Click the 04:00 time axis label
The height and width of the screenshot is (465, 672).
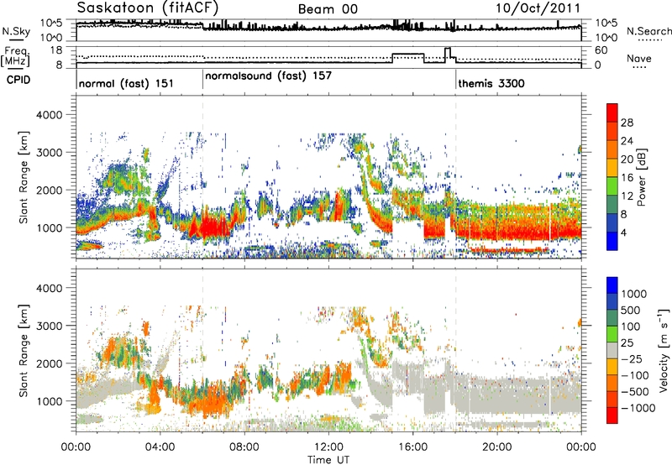click(160, 447)
